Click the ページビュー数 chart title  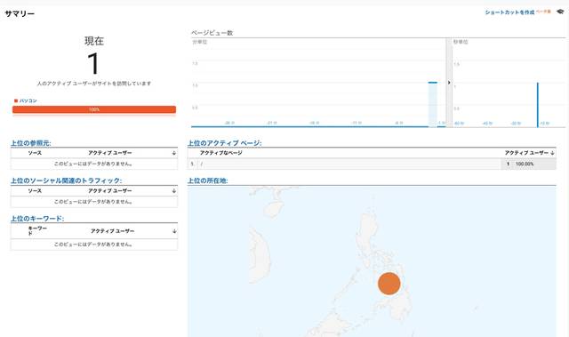tap(212, 33)
